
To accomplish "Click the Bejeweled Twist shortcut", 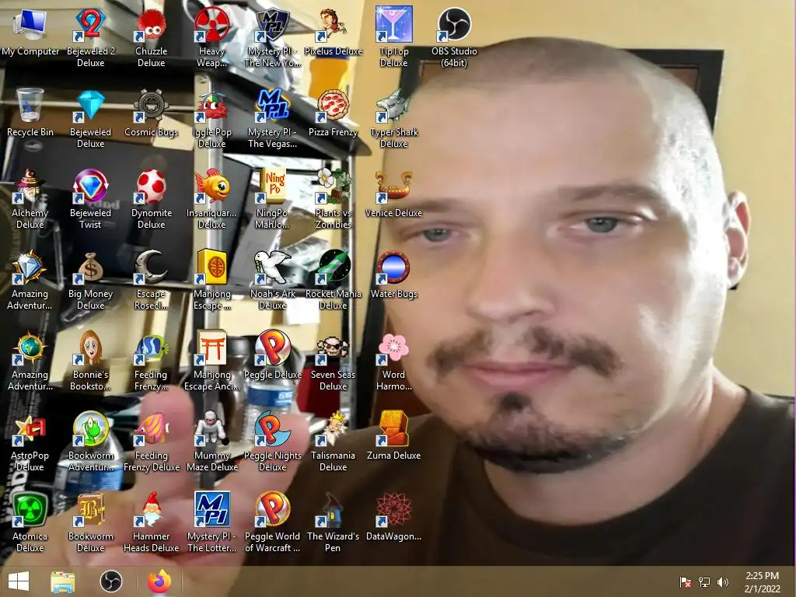I will click(x=90, y=200).
